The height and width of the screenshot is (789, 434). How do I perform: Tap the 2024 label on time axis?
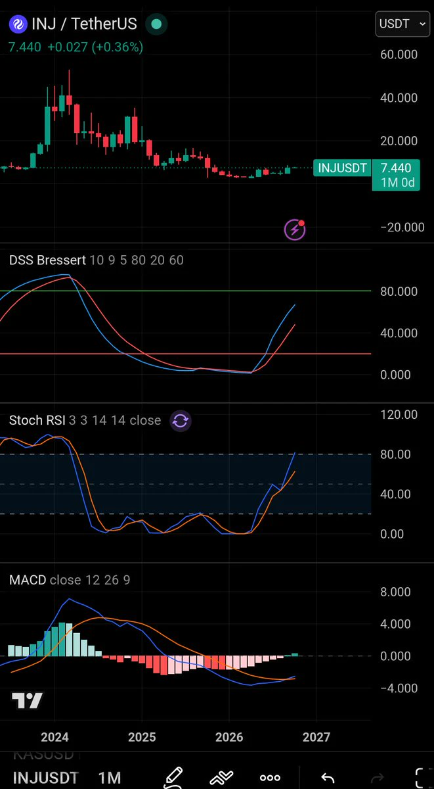(x=54, y=736)
